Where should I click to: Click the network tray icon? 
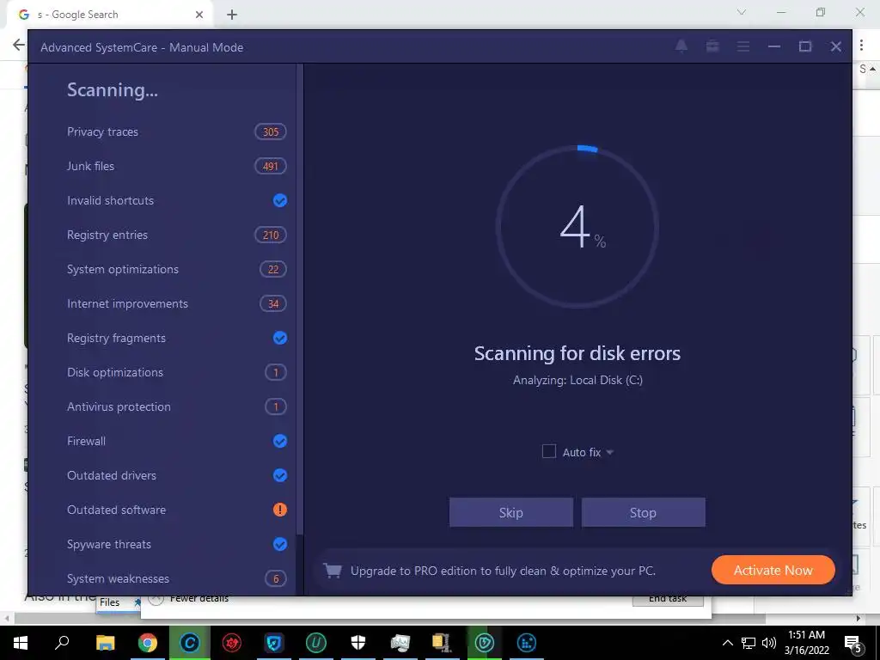click(749, 643)
